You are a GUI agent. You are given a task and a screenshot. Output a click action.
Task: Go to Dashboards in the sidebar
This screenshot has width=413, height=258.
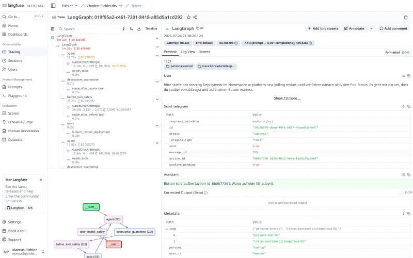[x=24, y=34]
